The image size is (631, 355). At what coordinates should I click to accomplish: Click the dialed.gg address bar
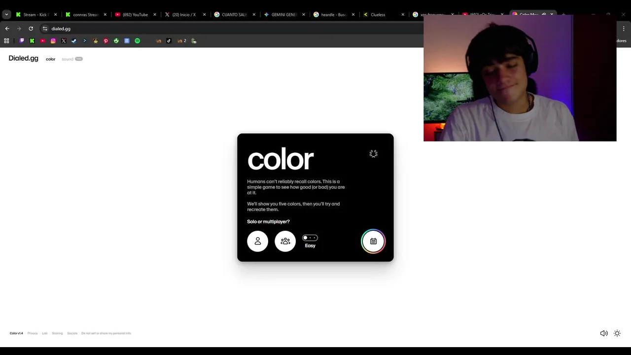click(232, 29)
